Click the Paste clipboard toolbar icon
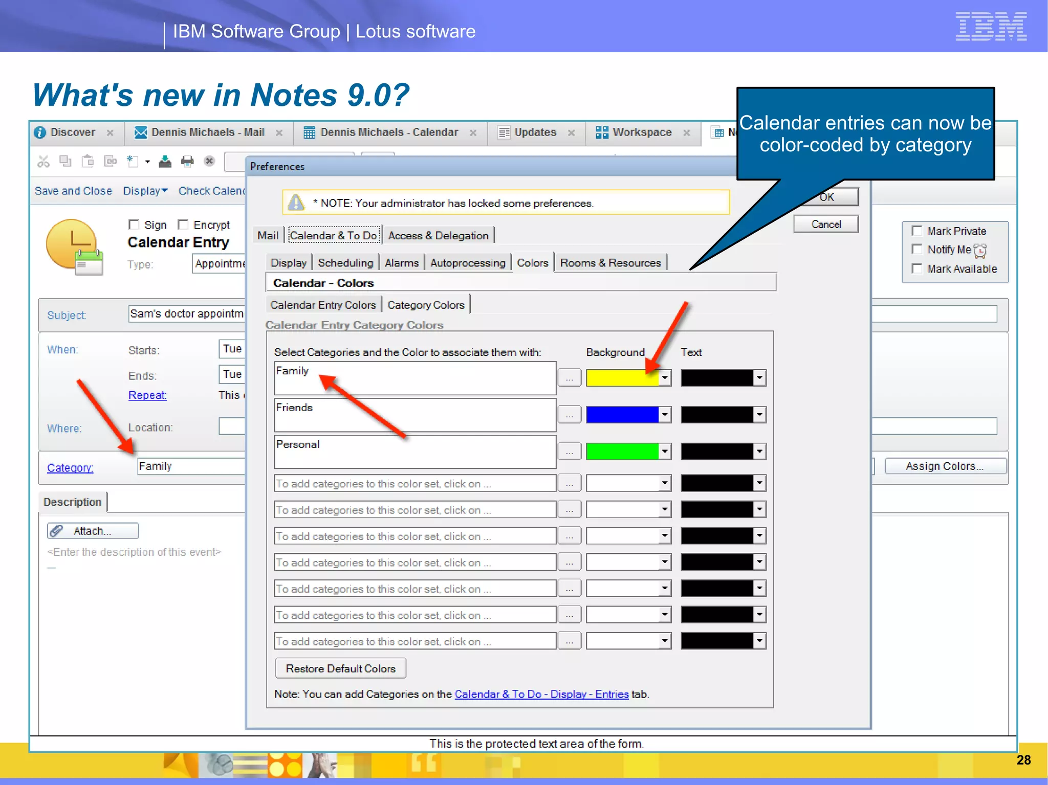The height and width of the screenshot is (785, 1048). pos(88,161)
